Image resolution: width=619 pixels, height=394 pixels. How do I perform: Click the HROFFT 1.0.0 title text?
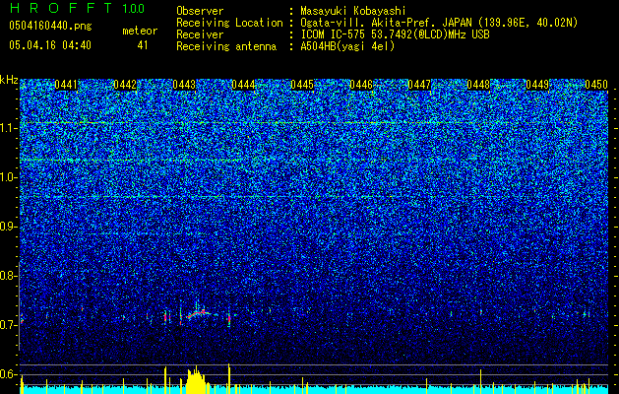77,8
